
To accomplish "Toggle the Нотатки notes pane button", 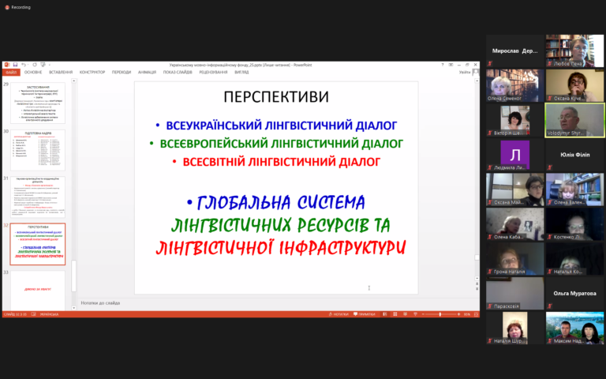I will pos(339,314).
